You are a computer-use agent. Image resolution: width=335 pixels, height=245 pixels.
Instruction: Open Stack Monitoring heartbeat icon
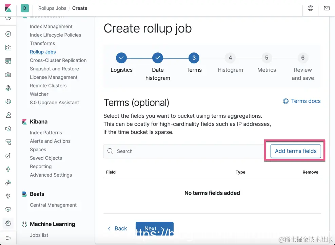coord(8,209)
